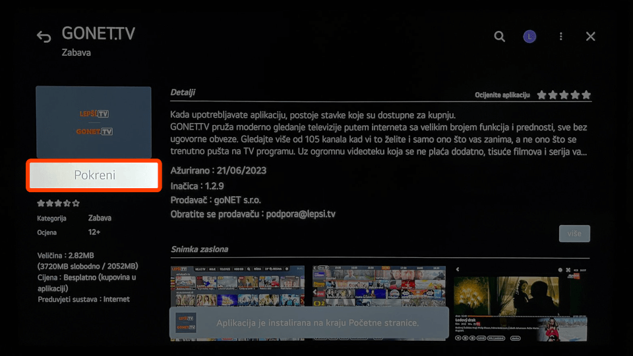
Task: Open search with the magnifier icon
Action: (x=499, y=37)
